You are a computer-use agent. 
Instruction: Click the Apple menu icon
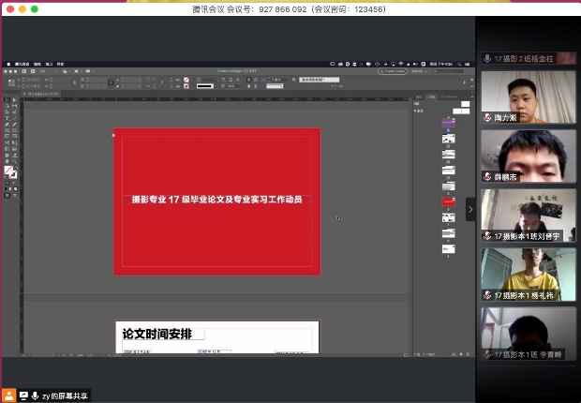point(7,64)
